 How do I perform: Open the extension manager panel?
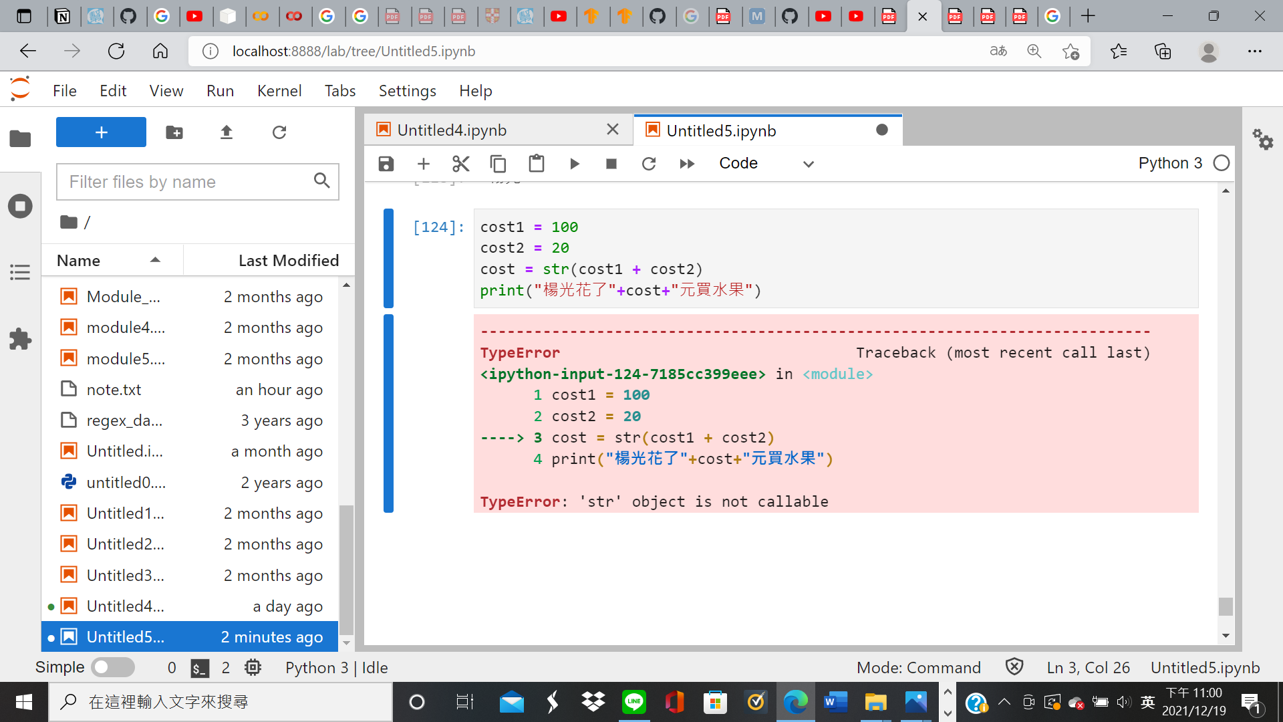pyautogui.click(x=20, y=340)
